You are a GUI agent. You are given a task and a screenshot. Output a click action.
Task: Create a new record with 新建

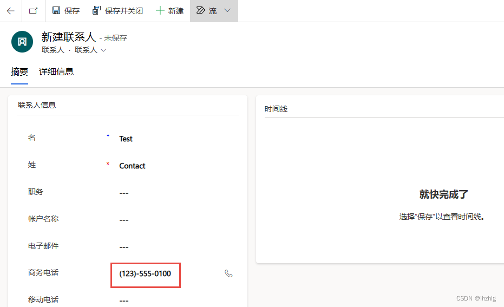pos(170,11)
